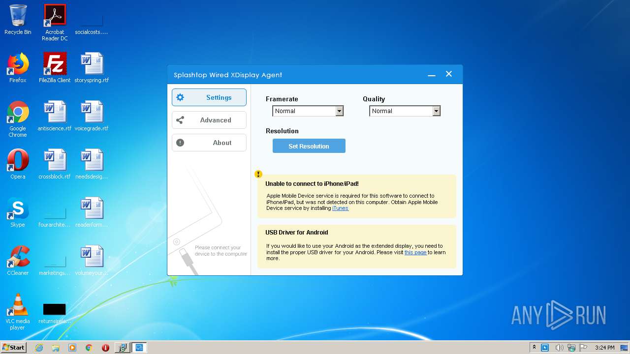The width and height of the screenshot is (630, 354).
Task: Click the yellow warning icon
Action: coord(258,174)
